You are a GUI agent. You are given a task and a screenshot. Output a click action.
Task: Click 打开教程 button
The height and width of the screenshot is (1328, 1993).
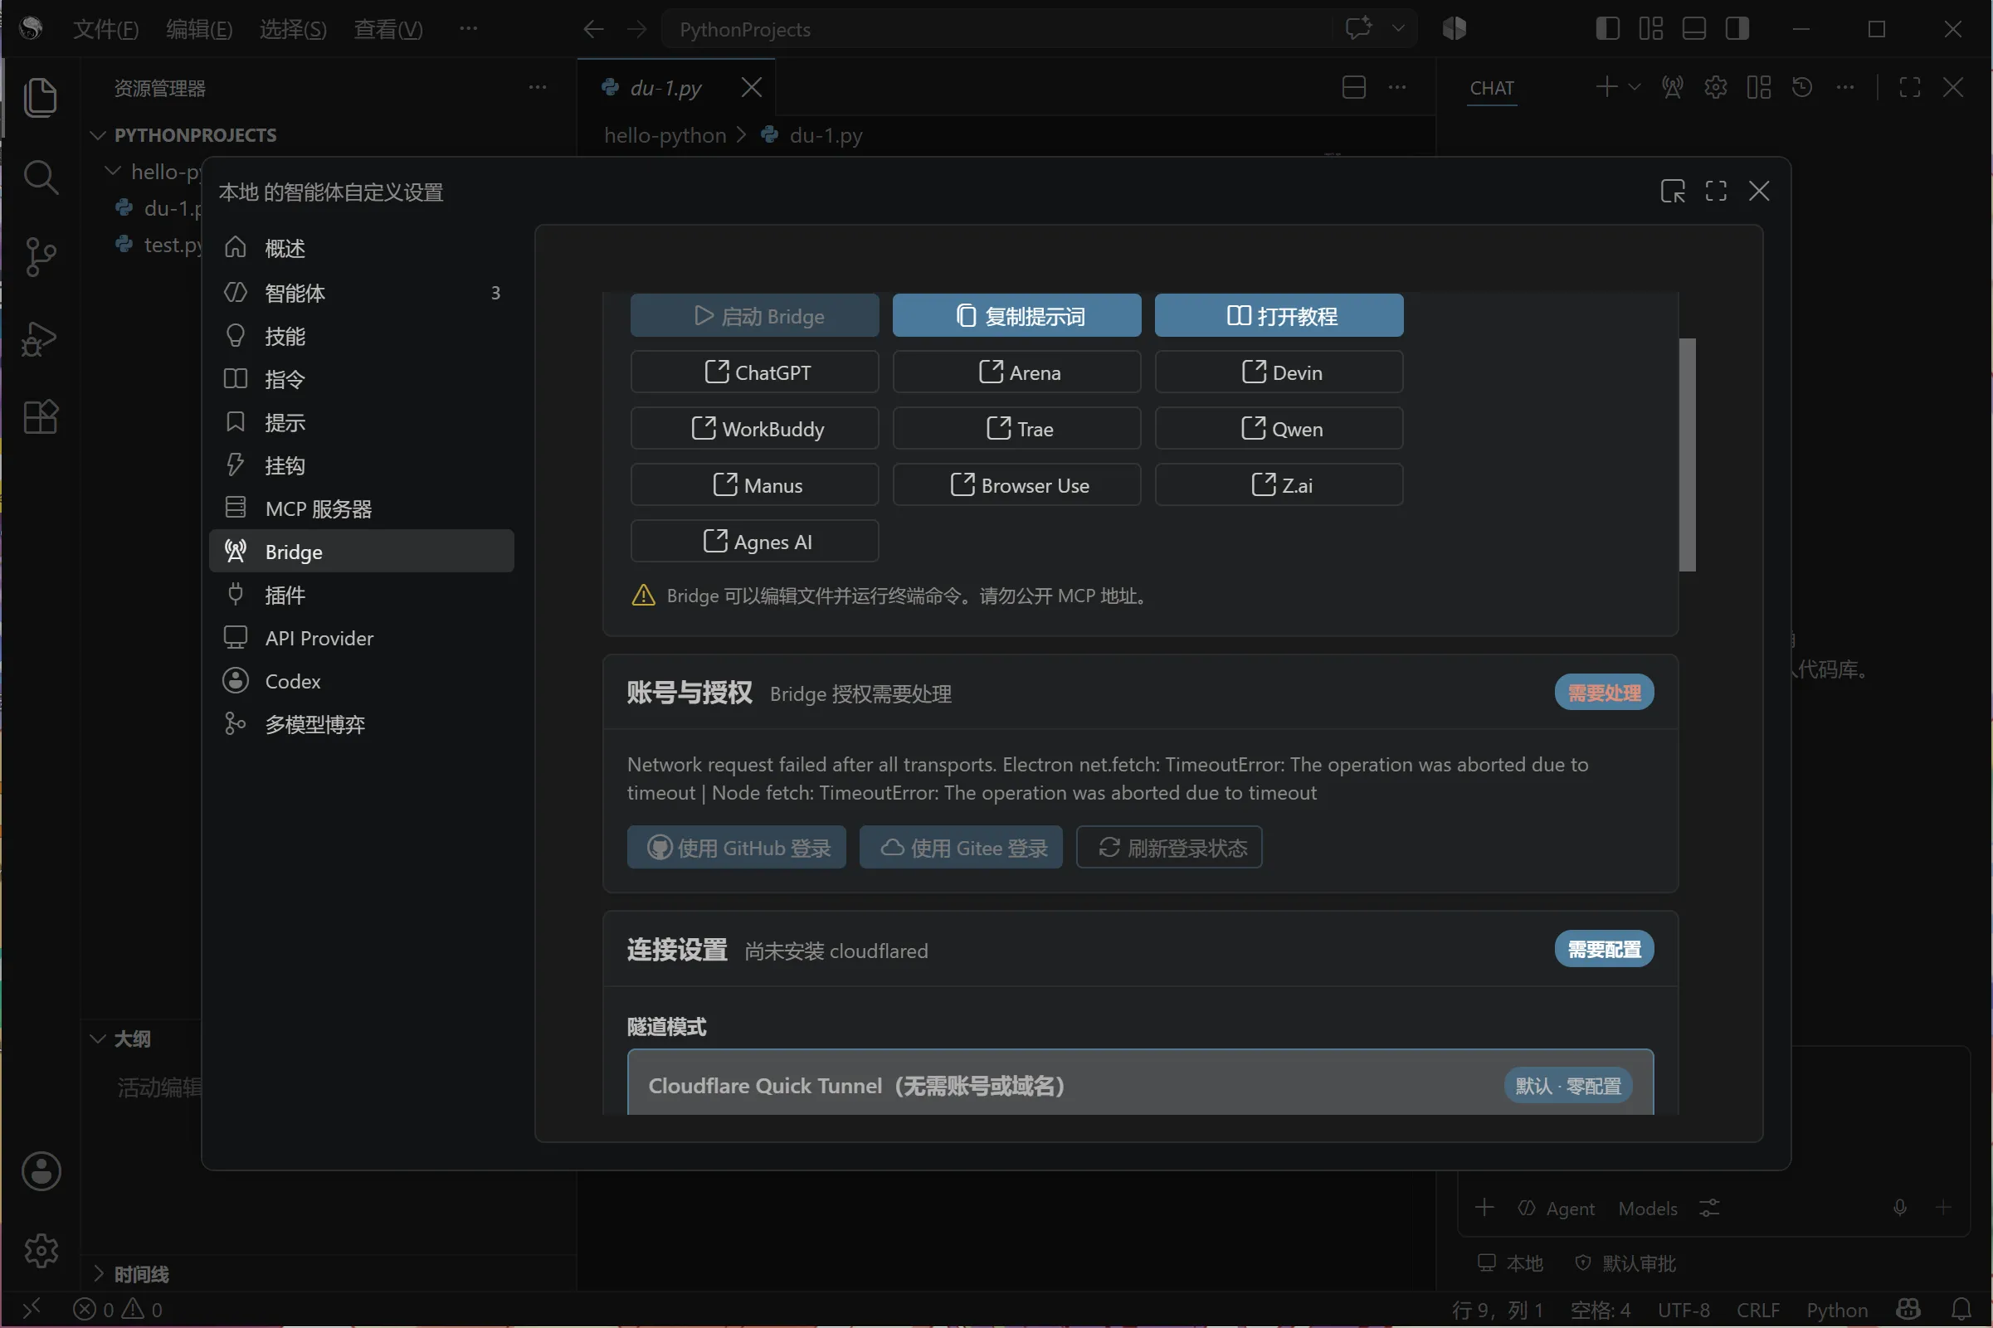(x=1278, y=316)
